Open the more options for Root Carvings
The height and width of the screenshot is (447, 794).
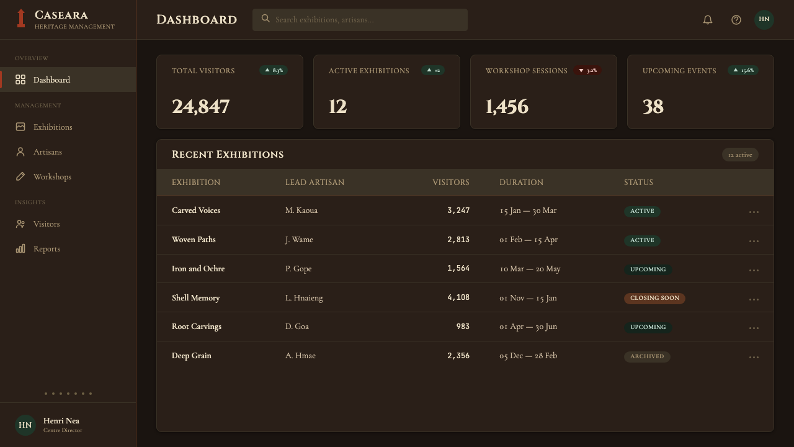[x=754, y=328]
